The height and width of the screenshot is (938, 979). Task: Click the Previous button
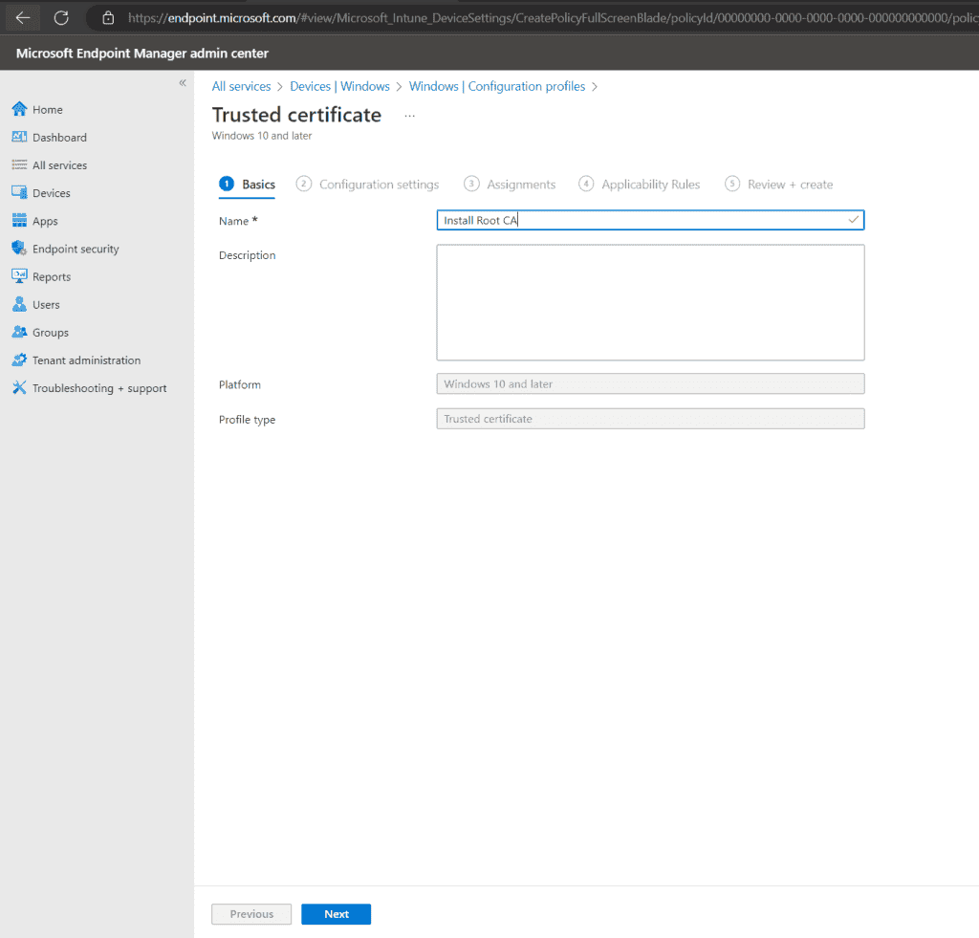pos(250,914)
